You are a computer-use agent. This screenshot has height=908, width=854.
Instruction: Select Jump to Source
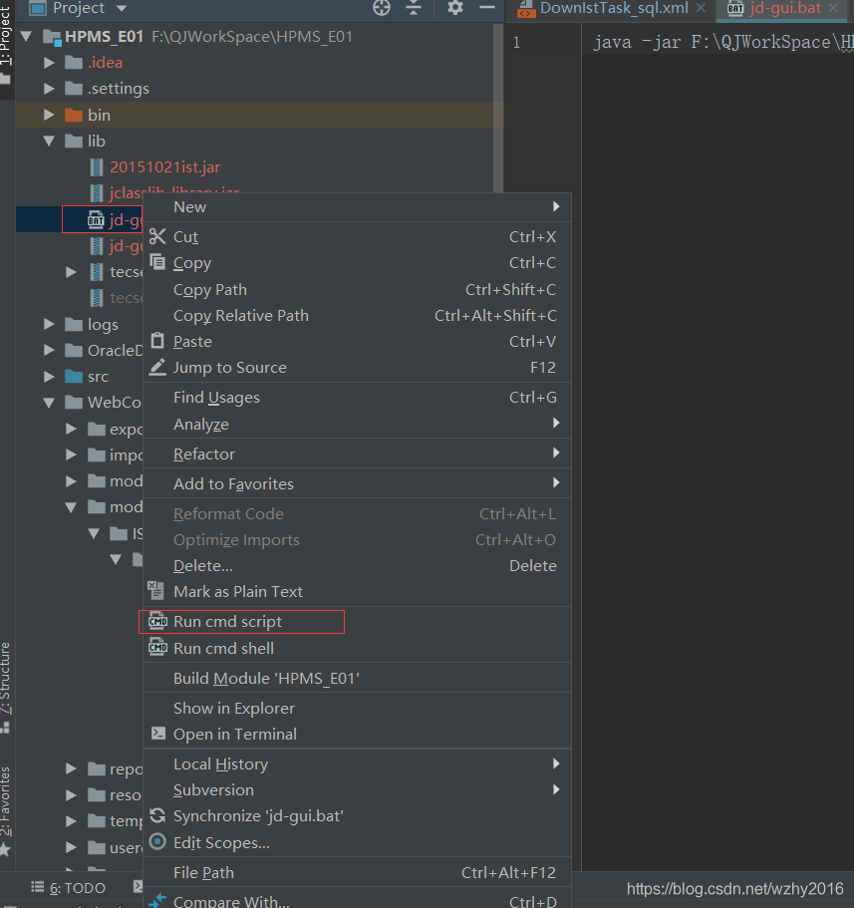tap(357, 368)
